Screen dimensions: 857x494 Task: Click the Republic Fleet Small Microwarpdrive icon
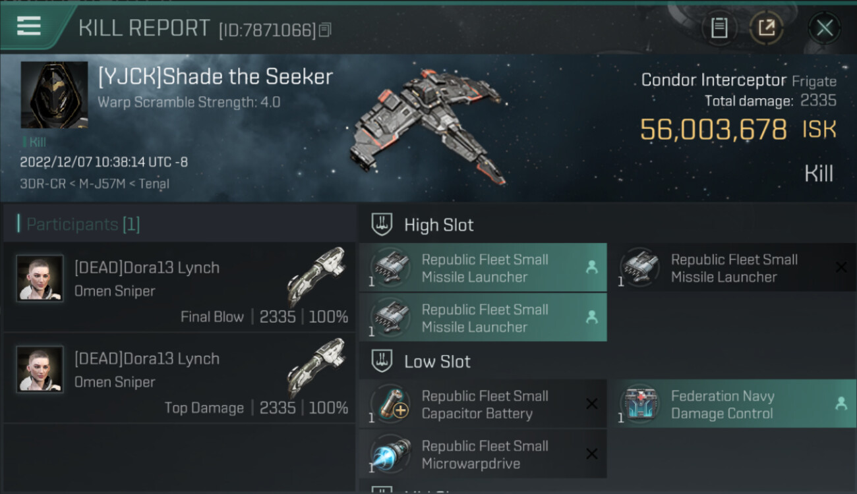(390, 454)
